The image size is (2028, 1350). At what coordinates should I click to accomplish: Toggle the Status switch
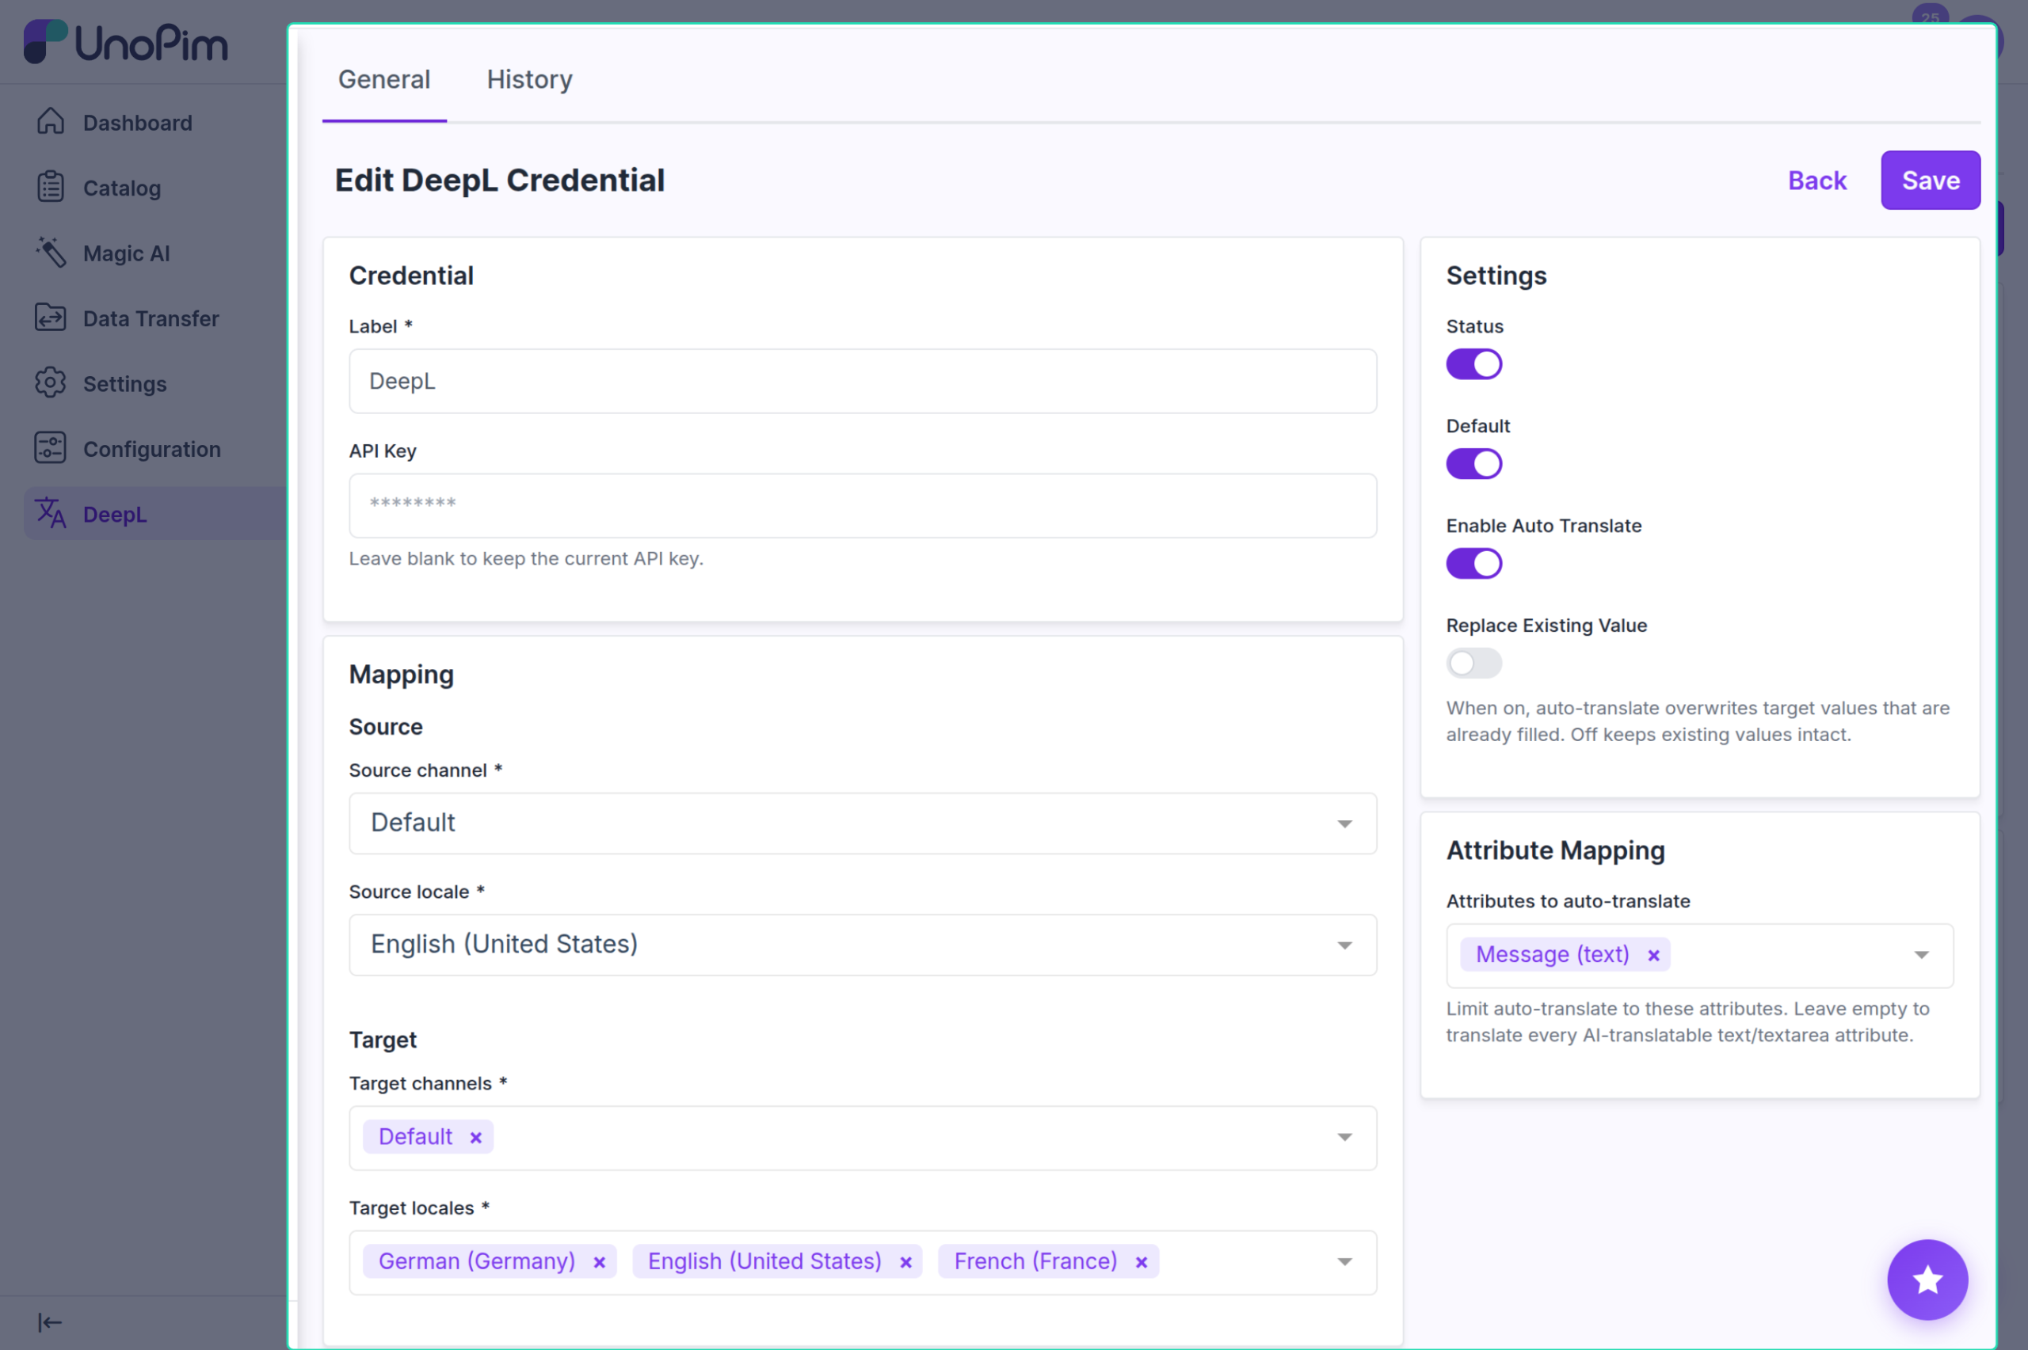[1473, 364]
